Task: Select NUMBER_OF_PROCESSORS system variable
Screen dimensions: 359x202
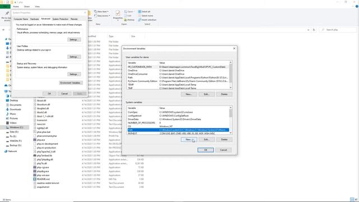Action: click(x=178, y=123)
